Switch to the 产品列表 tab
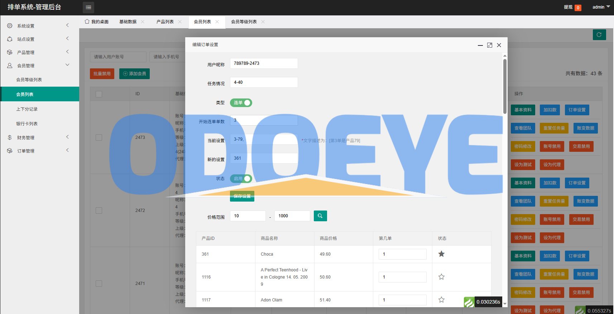 [165, 22]
